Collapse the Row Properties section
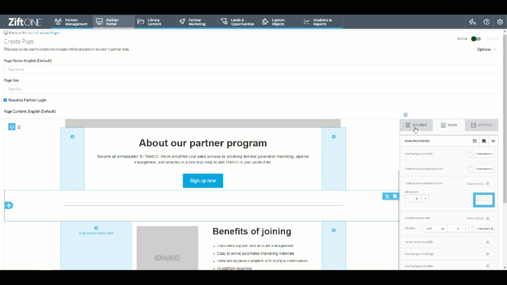 [x=493, y=141]
